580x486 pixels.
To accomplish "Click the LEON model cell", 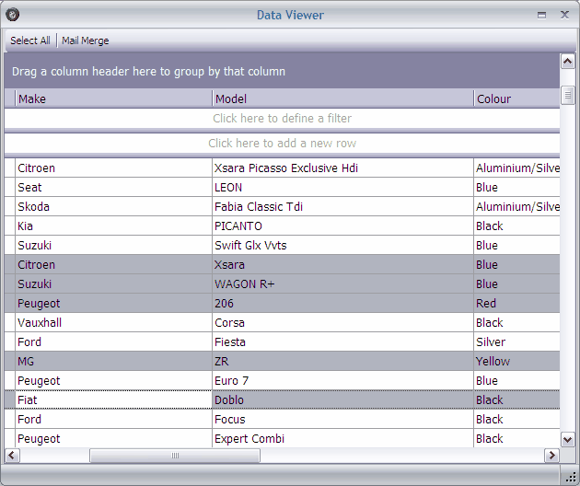I will (x=342, y=187).
